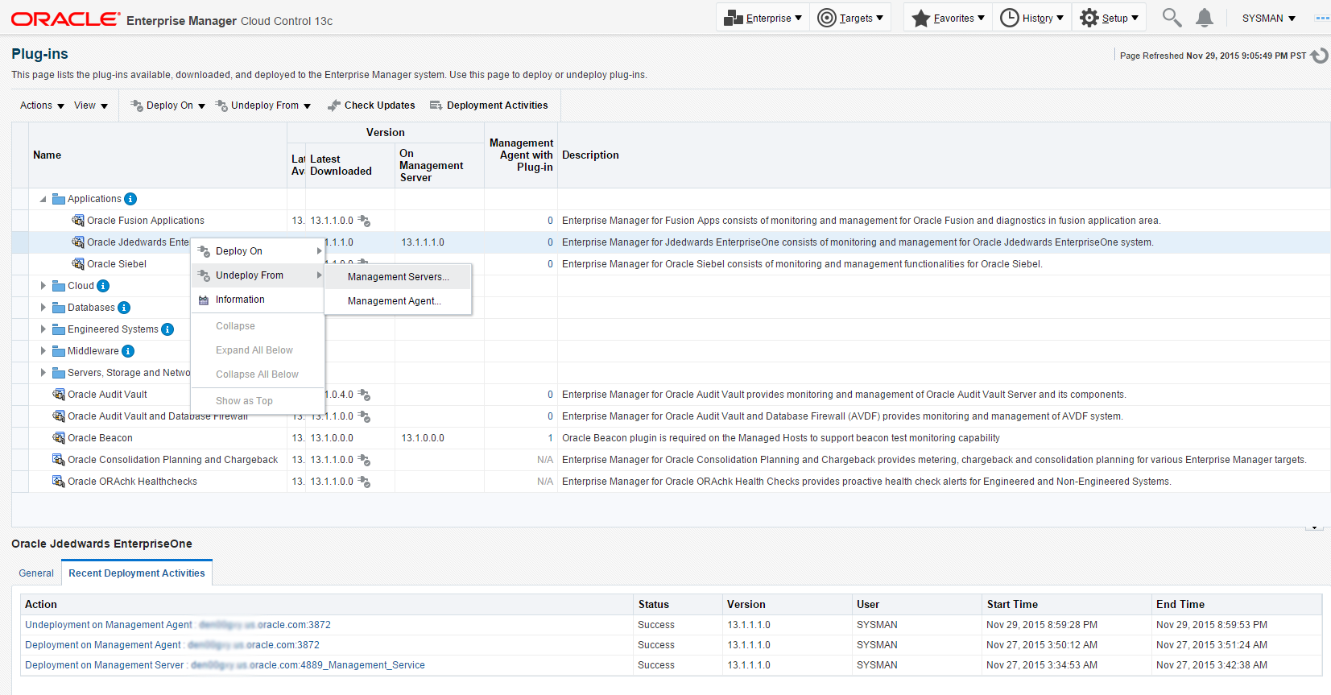
Task: Choose Management Servers from undeploy submenu
Action: pyautogui.click(x=398, y=277)
